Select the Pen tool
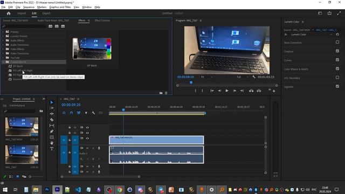The width and height of the screenshot is (345, 194). coord(52,131)
